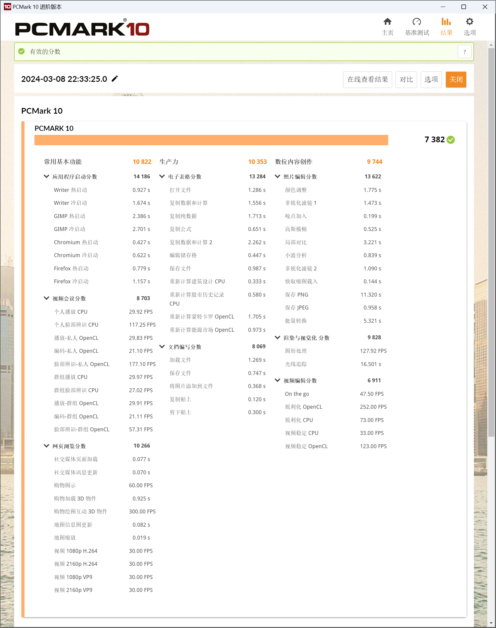496x628 pixels.
Task: Collapse the 渲染与视觉化 分数 section
Action: [x=277, y=338]
